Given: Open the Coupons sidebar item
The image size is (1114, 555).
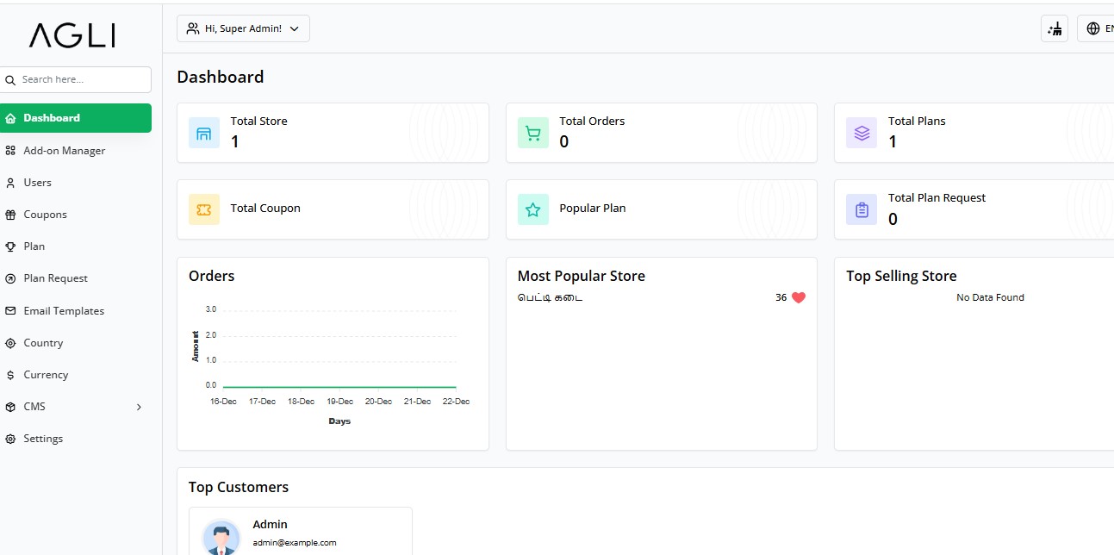Looking at the screenshot, I should (x=45, y=215).
